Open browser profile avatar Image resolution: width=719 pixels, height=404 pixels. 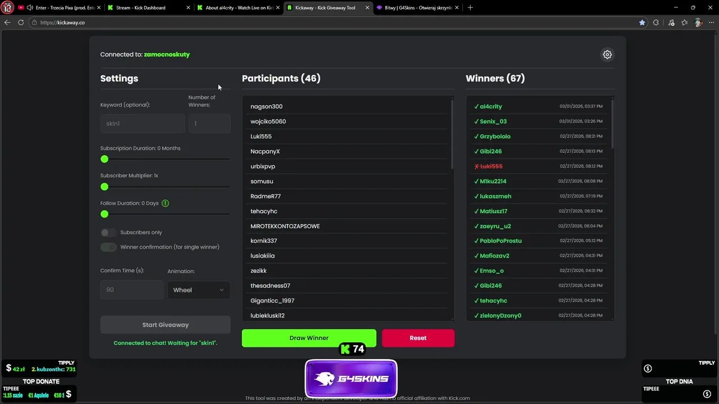coord(698,22)
